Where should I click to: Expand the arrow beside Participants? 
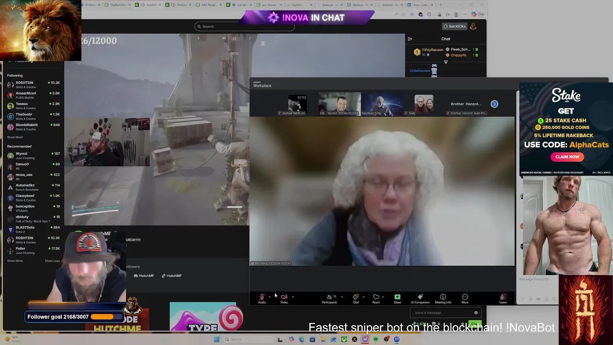[x=341, y=297]
